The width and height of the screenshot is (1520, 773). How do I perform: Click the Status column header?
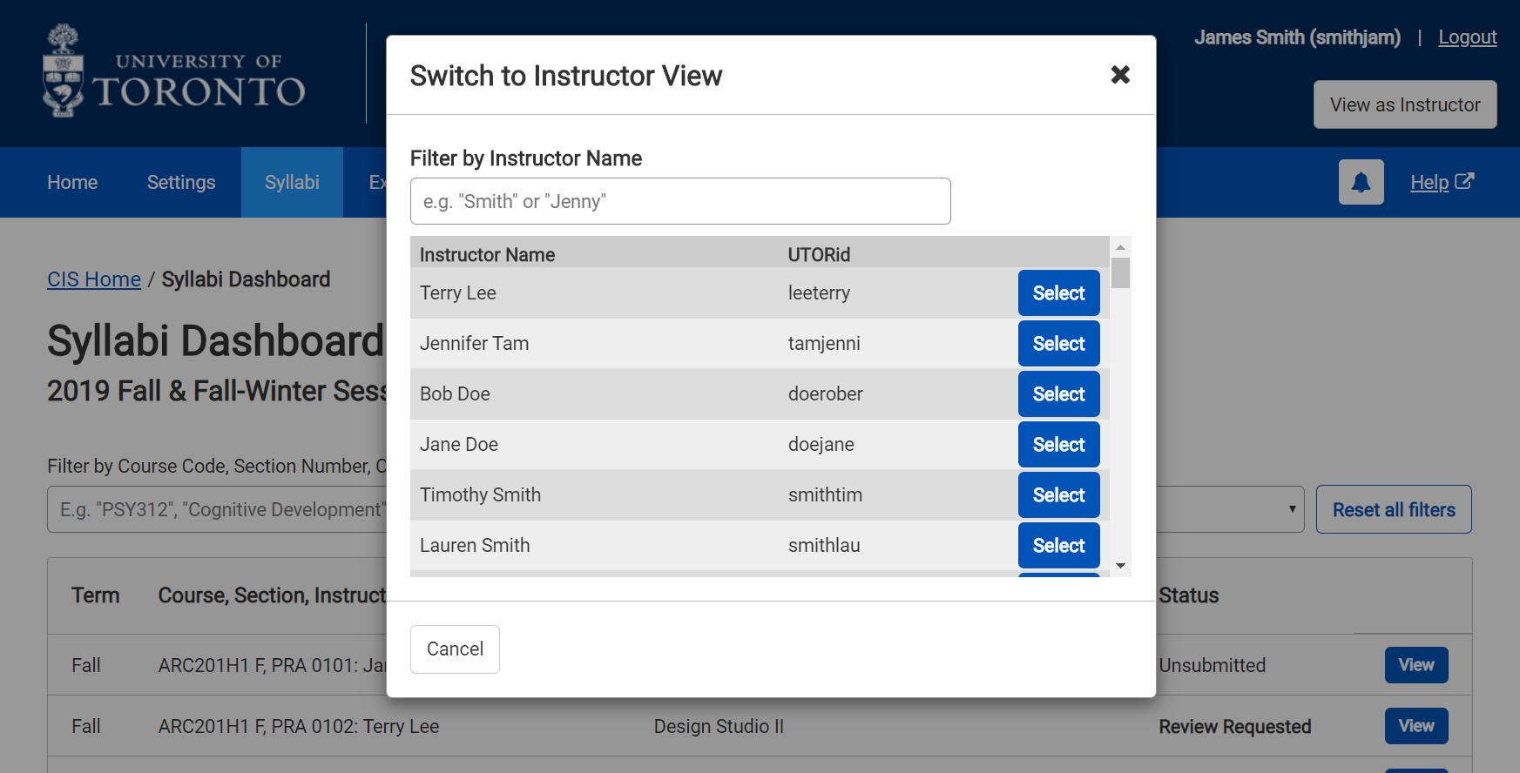point(1189,595)
